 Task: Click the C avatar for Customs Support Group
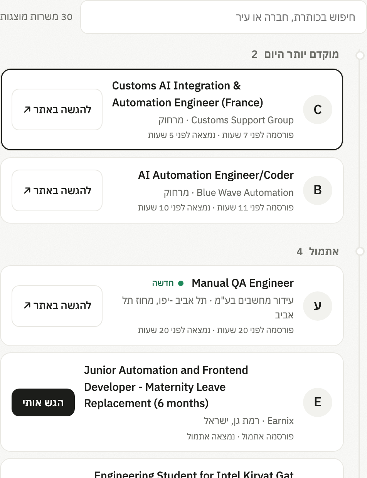[x=318, y=109]
